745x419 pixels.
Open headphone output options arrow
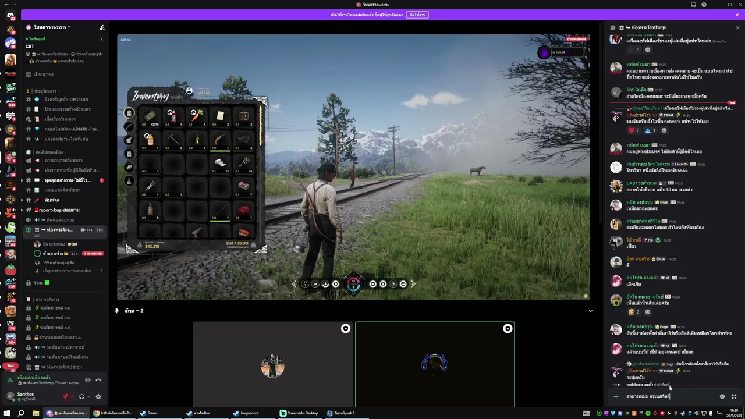coord(88,397)
